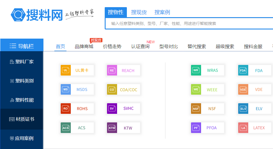Click the orange UL黄卡 certificate icon
Screen dimensions: 273x149
pos(66,70)
